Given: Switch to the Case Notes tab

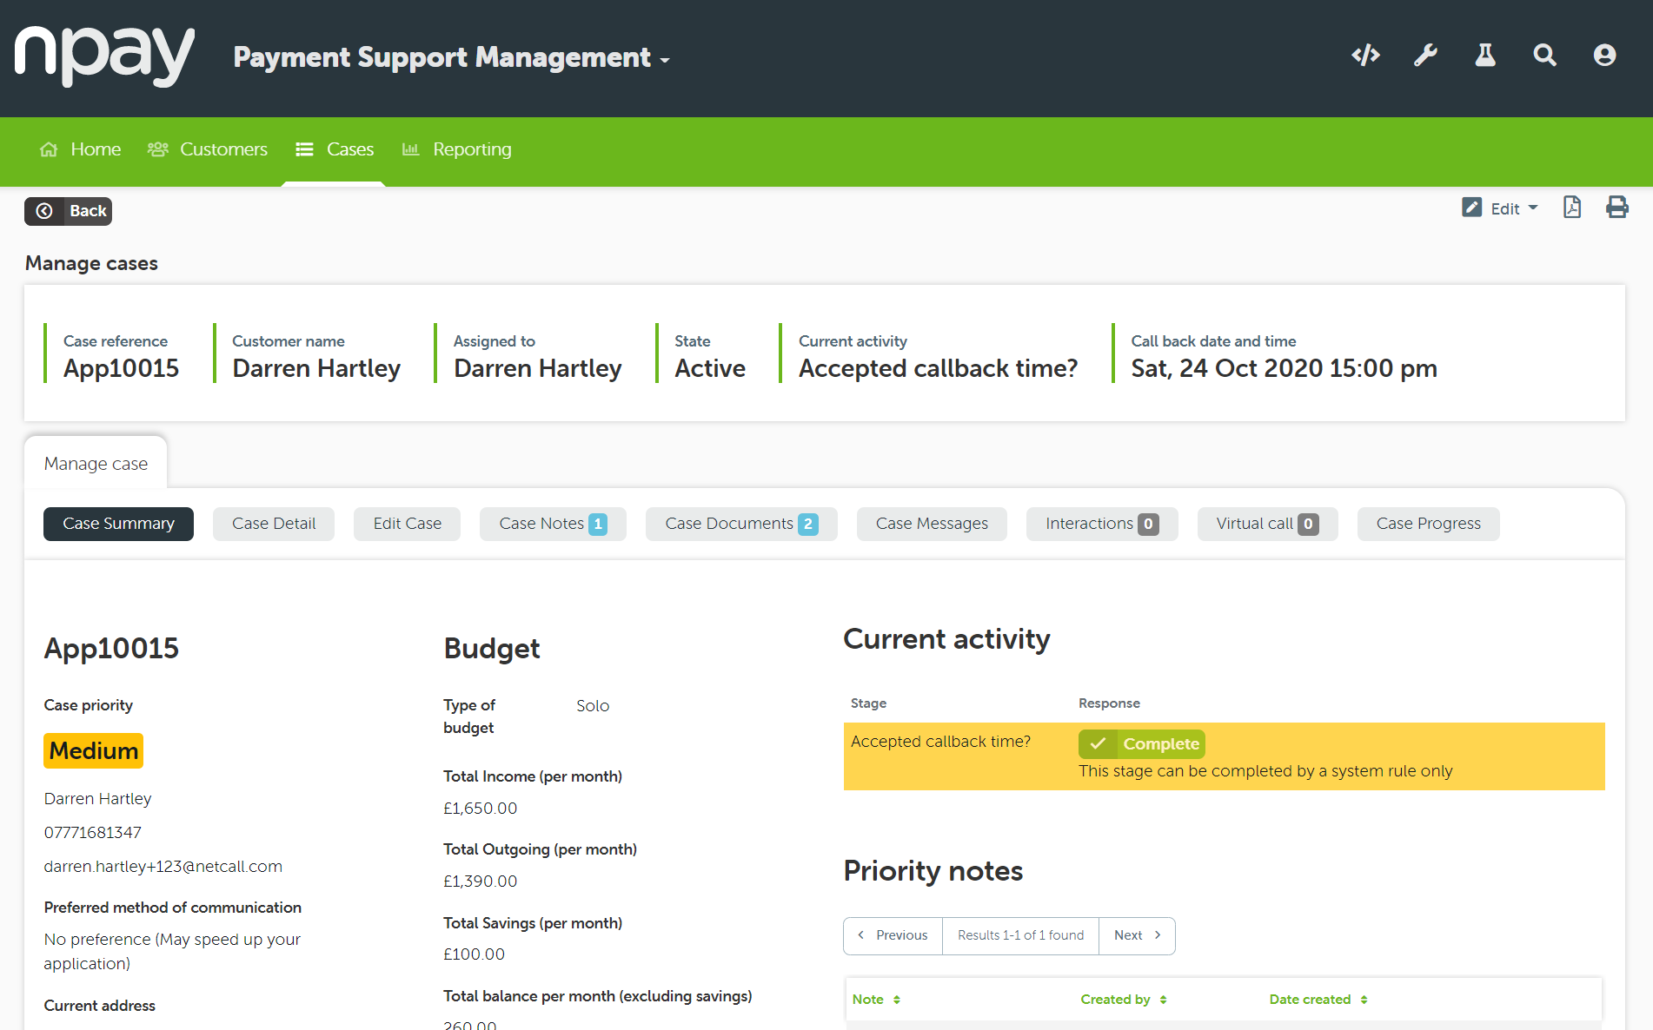Looking at the screenshot, I should [552, 524].
